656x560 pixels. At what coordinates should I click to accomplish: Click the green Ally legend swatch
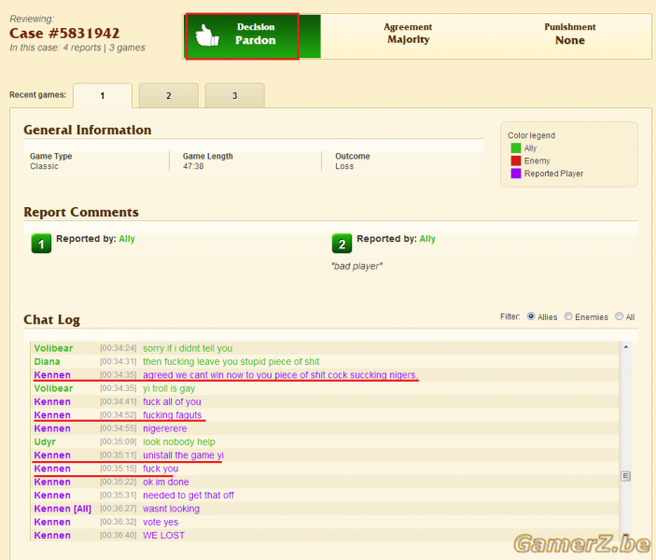tap(516, 148)
